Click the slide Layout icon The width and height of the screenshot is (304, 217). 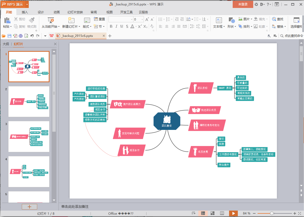(87, 20)
